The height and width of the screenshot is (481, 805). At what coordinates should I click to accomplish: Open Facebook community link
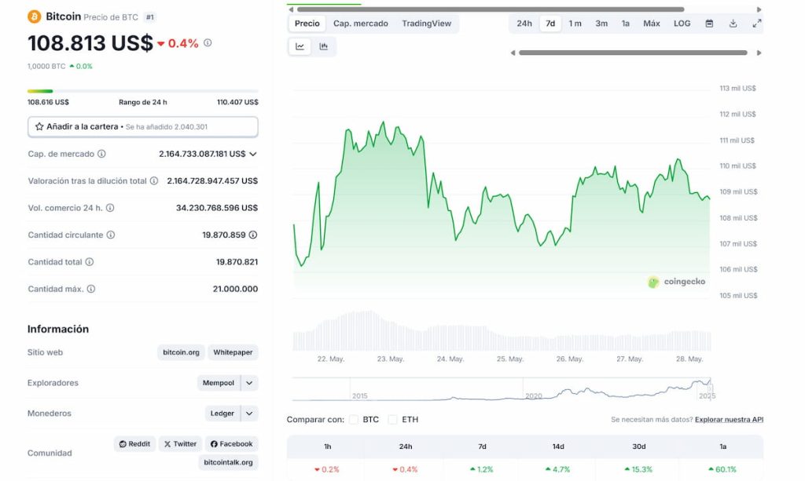pyautogui.click(x=232, y=444)
